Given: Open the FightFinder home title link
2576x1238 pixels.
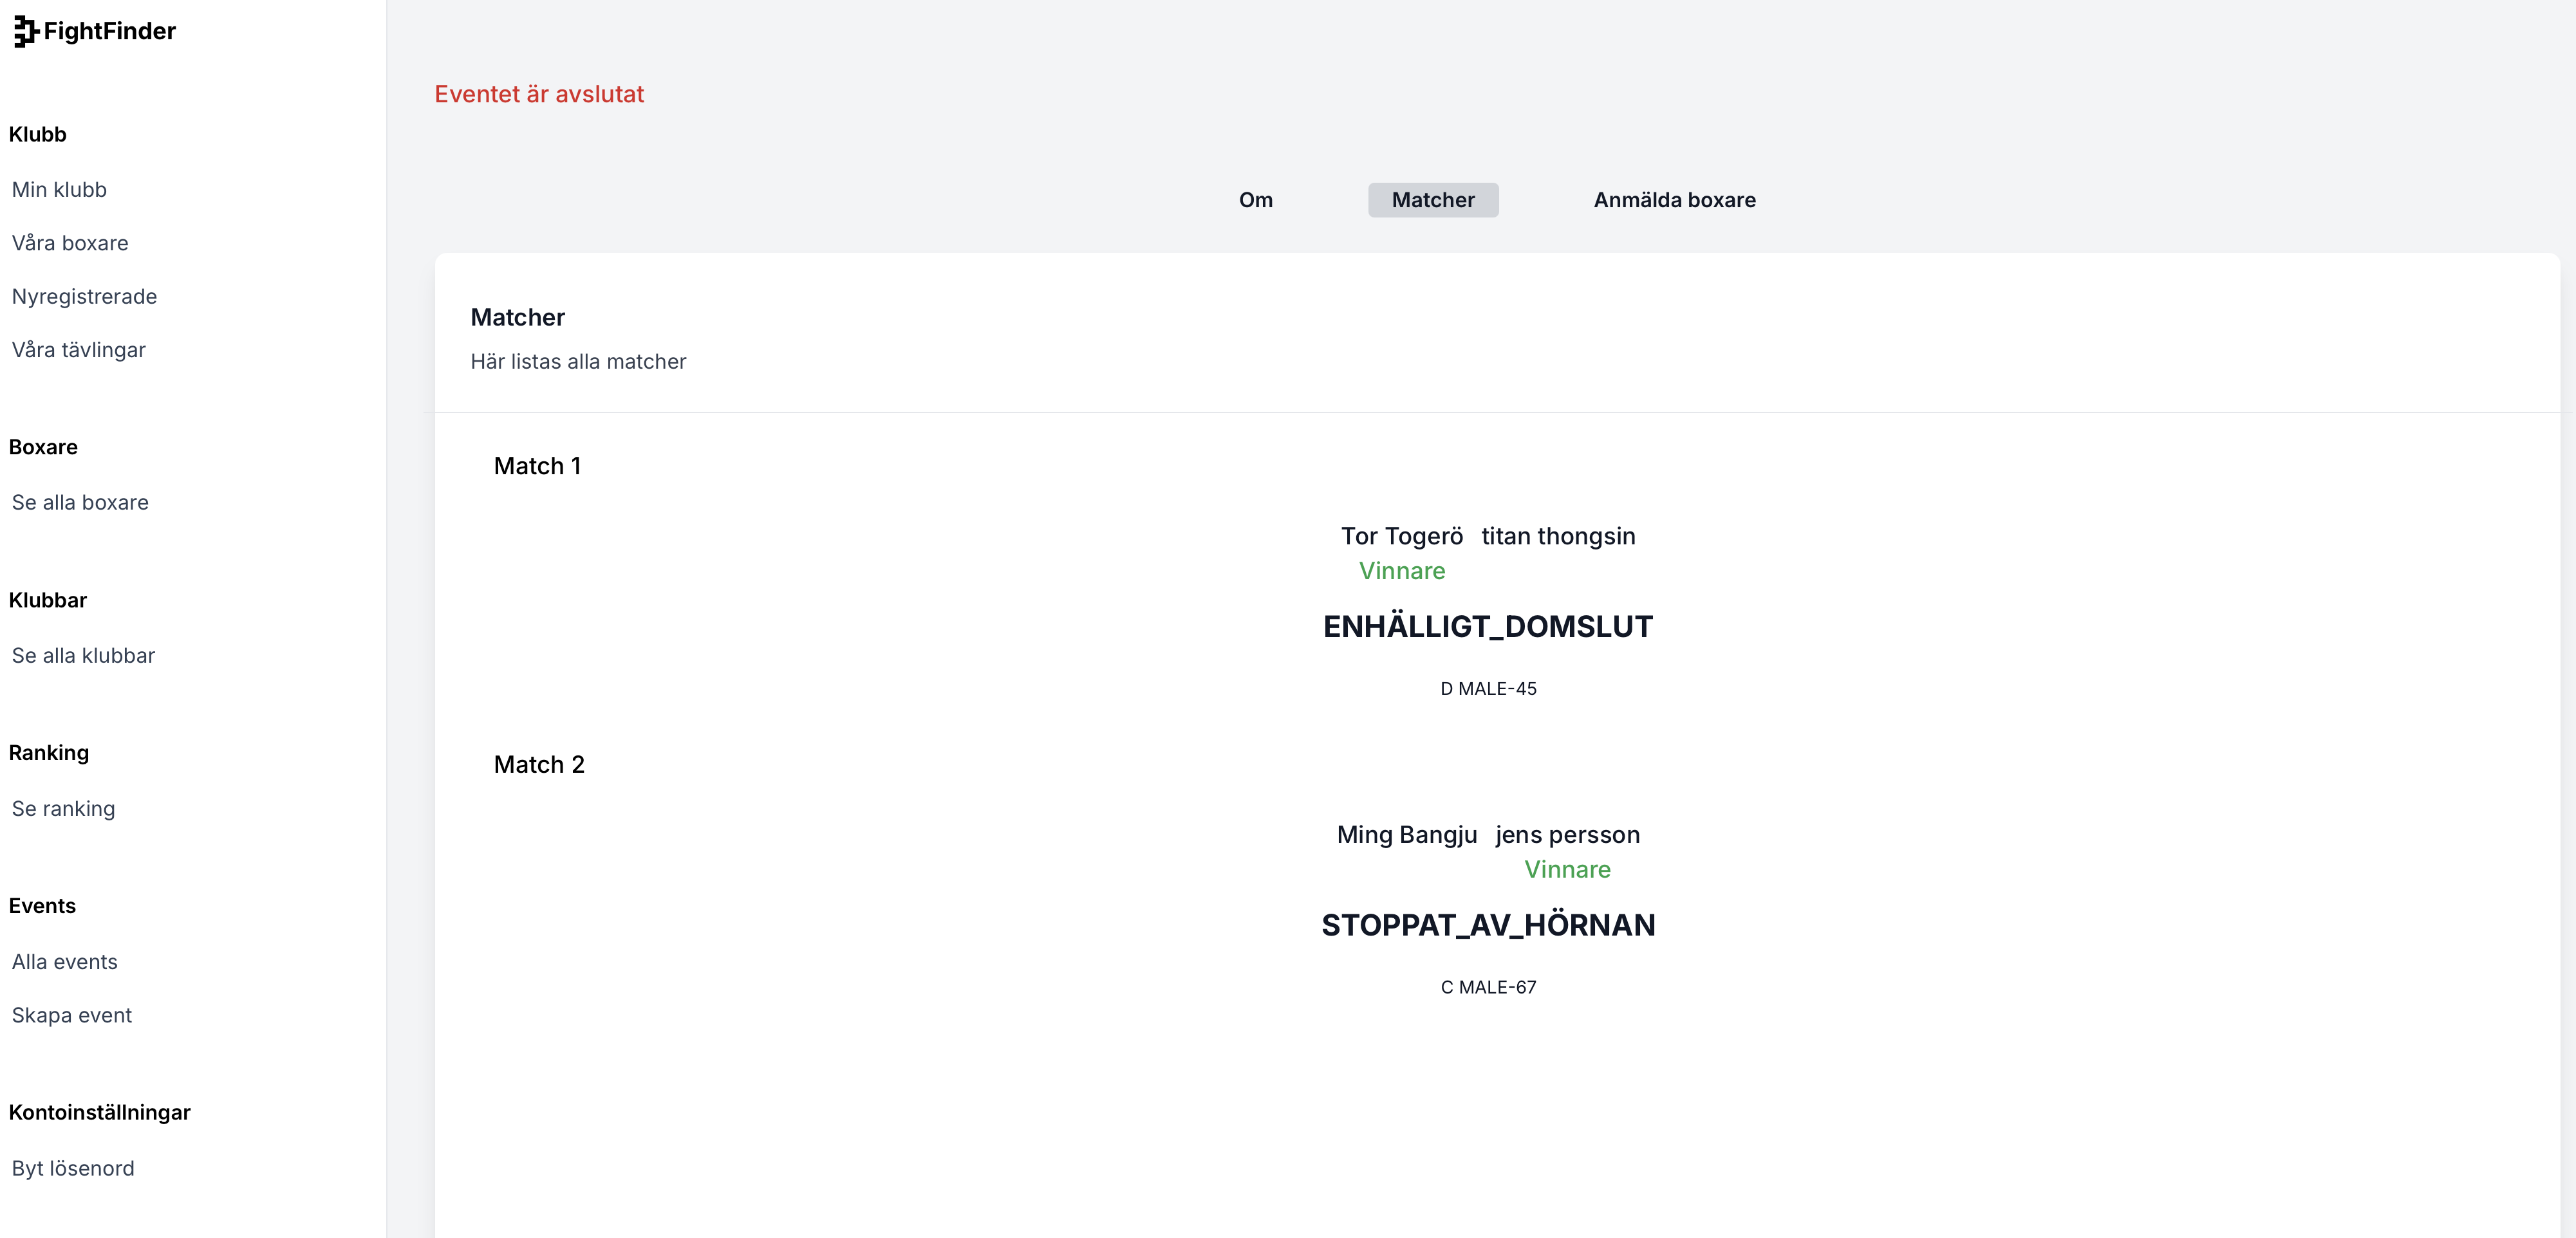Looking at the screenshot, I should (109, 32).
